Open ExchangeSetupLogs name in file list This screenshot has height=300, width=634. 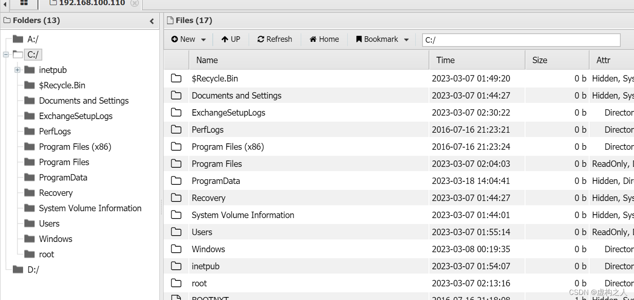[x=229, y=113]
